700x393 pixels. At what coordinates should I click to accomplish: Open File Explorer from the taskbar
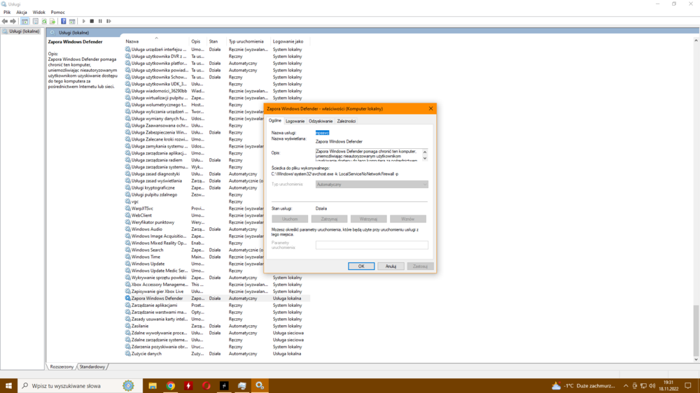click(x=152, y=386)
